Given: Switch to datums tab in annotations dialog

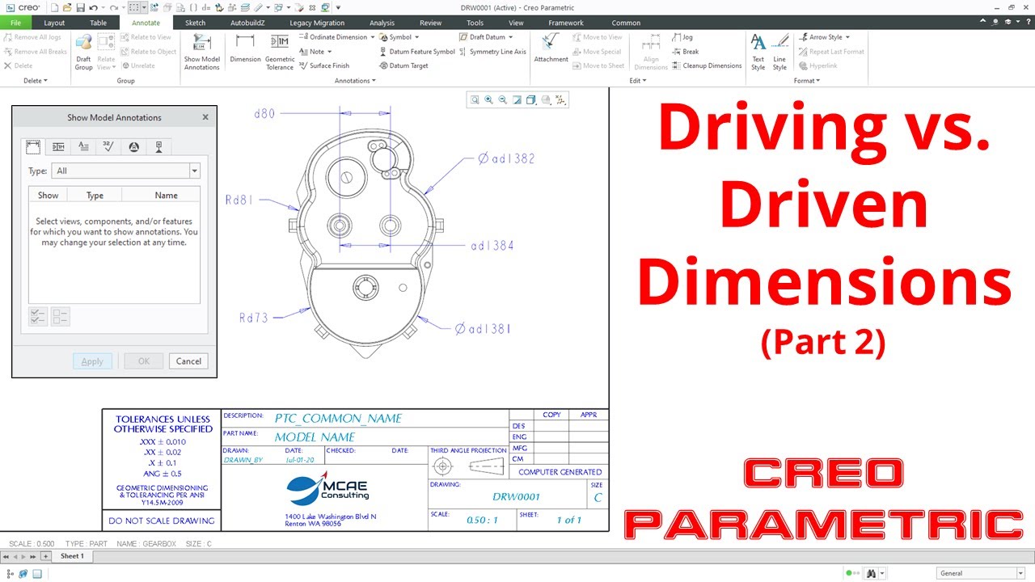Looking at the screenshot, I should pyautogui.click(x=158, y=146).
